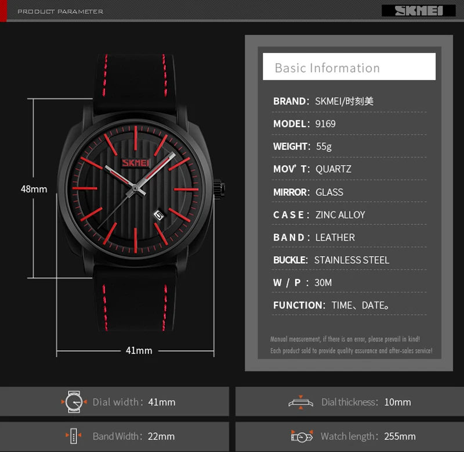Click the dial width watch icon

tap(74, 402)
